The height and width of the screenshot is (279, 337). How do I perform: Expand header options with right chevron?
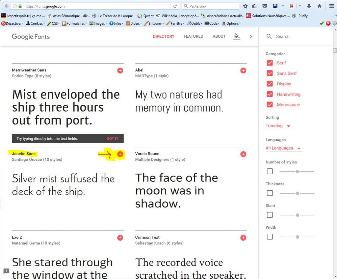pyautogui.click(x=251, y=36)
